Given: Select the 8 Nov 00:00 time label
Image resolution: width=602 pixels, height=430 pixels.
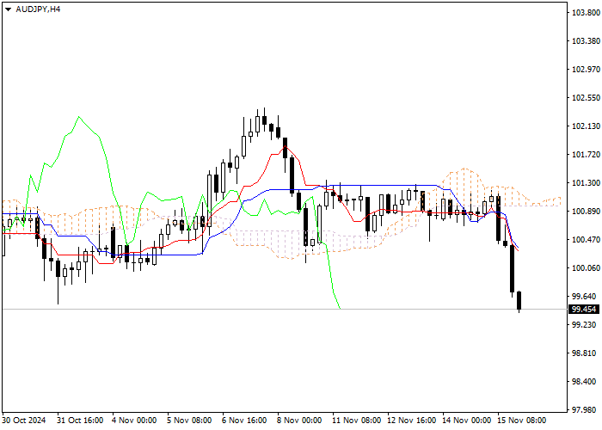Looking at the screenshot, I should 299,421.
